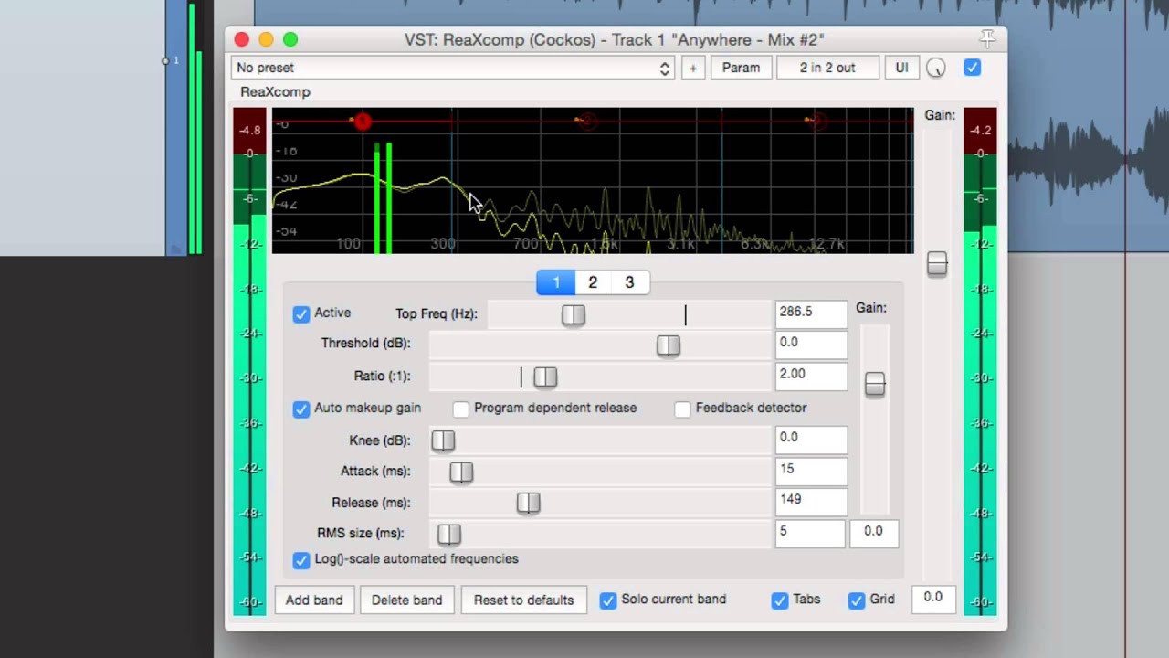Click the band Gain vertical fader handle

[x=875, y=384]
